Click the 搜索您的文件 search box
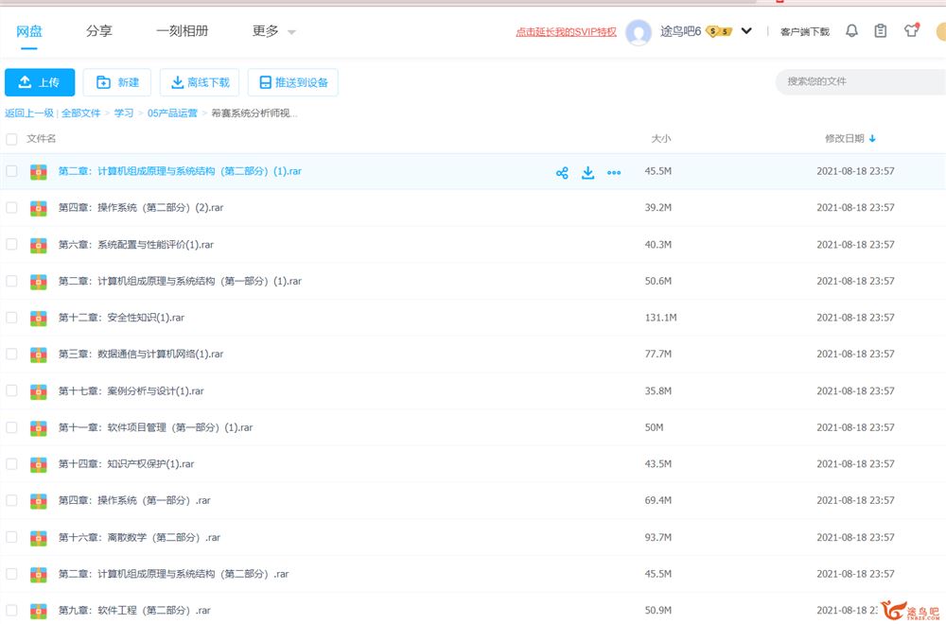The image size is (946, 624). pyautogui.click(x=856, y=81)
